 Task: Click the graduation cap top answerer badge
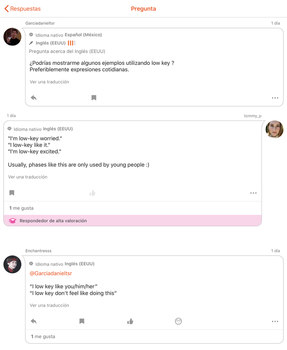pyautogui.click(x=13, y=221)
